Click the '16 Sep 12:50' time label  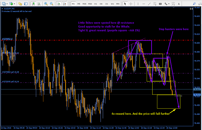pyautogui.click(x=172, y=128)
